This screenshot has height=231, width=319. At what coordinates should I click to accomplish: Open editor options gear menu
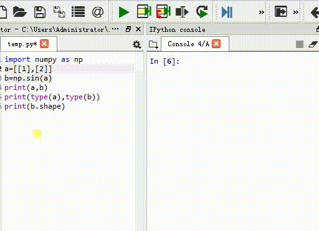tap(136, 44)
